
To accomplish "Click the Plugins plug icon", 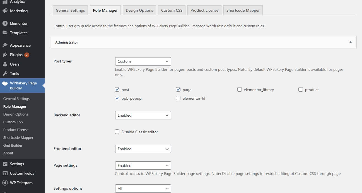I will tap(5, 55).
